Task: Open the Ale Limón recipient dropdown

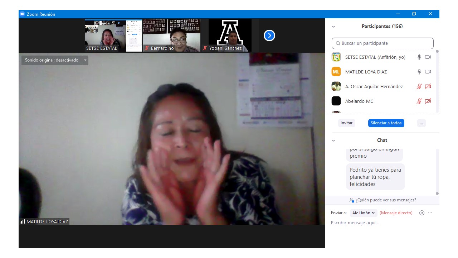Action: click(363, 213)
